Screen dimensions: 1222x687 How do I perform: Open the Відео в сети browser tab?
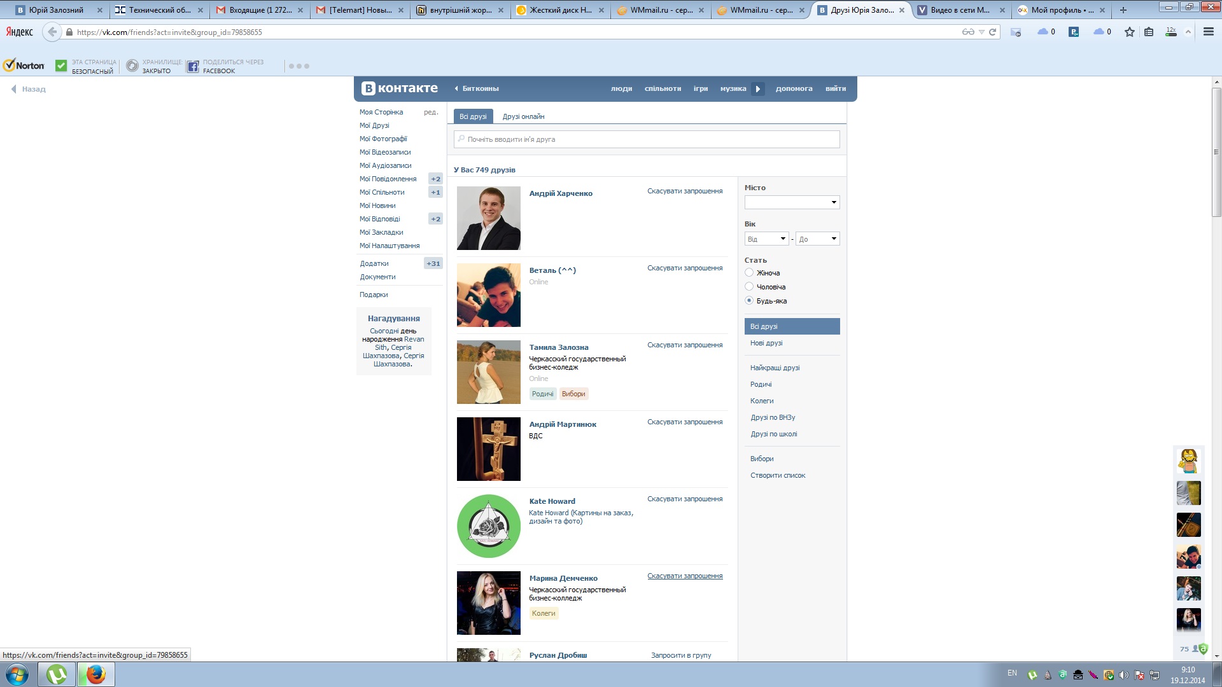click(959, 10)
